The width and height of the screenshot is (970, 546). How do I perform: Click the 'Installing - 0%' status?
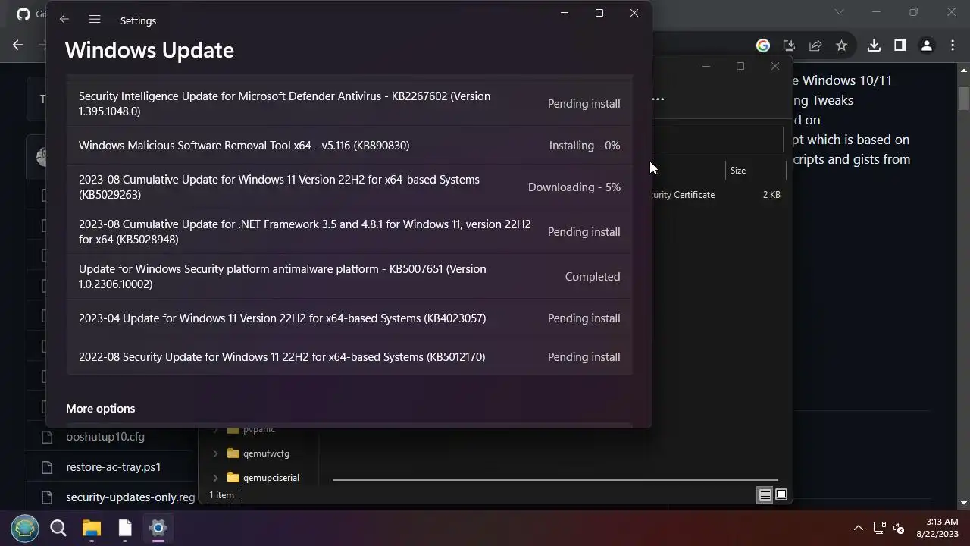point(584,146)
